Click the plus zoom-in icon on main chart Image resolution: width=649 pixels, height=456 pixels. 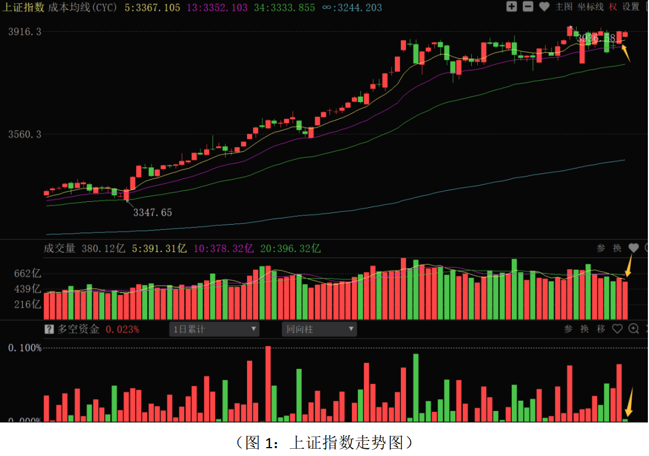[511, 7]
